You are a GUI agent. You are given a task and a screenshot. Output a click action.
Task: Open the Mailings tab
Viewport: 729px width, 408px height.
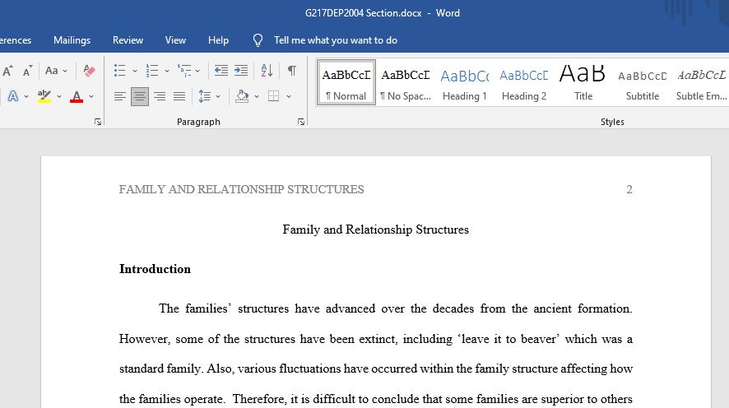(72, 40)
